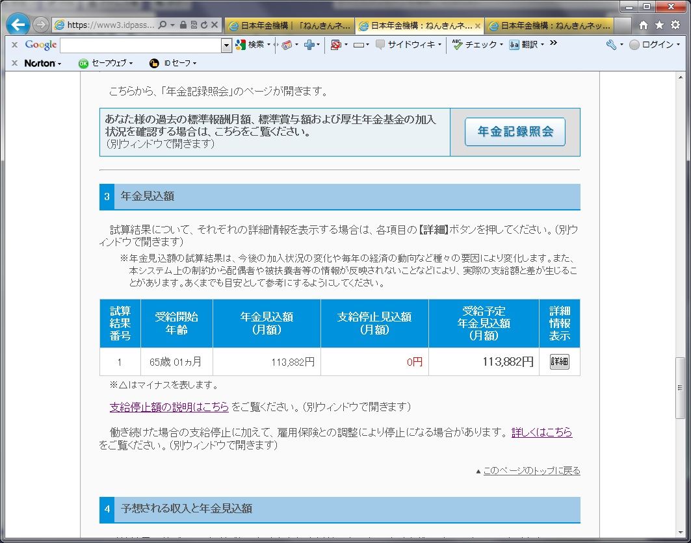The height and width of the screenshot is (543, 691).
Task: Click the チェック spell check button
Action: click(x=476, y=44)
